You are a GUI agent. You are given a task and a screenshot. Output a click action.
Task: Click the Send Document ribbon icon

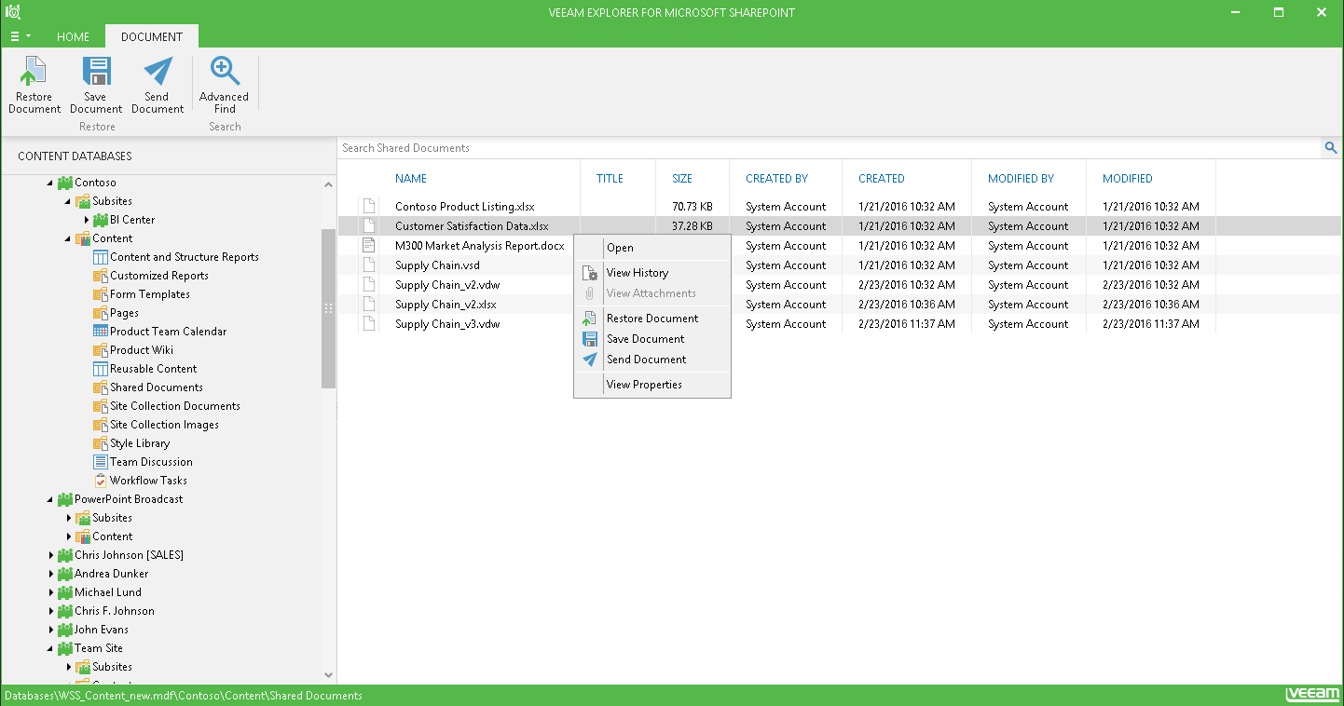coord(158,73)
